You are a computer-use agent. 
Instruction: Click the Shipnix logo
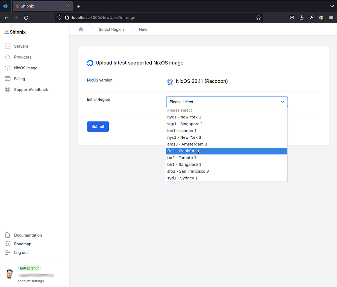pyautogui.click(x=15, y=32)
